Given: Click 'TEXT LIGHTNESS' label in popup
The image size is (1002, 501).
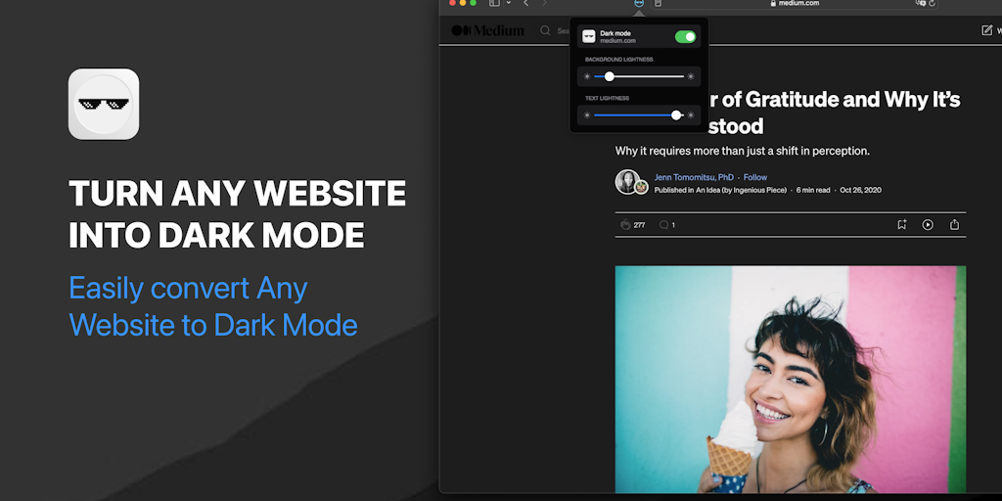Looking at the screenshot, I should [607, 99].
